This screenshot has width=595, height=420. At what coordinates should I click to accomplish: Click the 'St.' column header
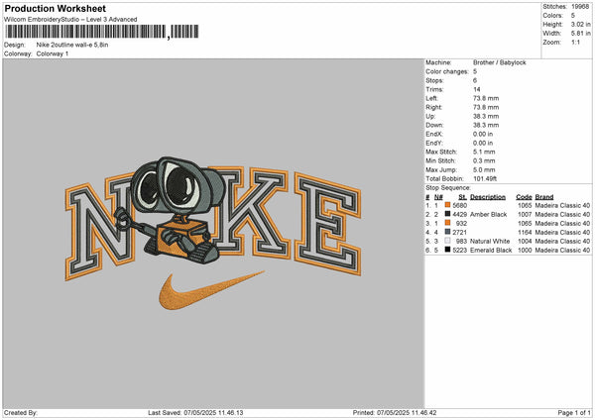coord(462,197)
